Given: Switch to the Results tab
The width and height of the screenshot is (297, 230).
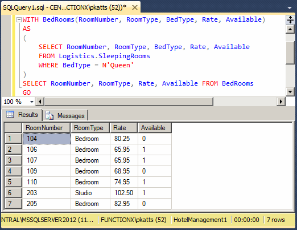Looking at the screenshot, I should click(23, 115).
